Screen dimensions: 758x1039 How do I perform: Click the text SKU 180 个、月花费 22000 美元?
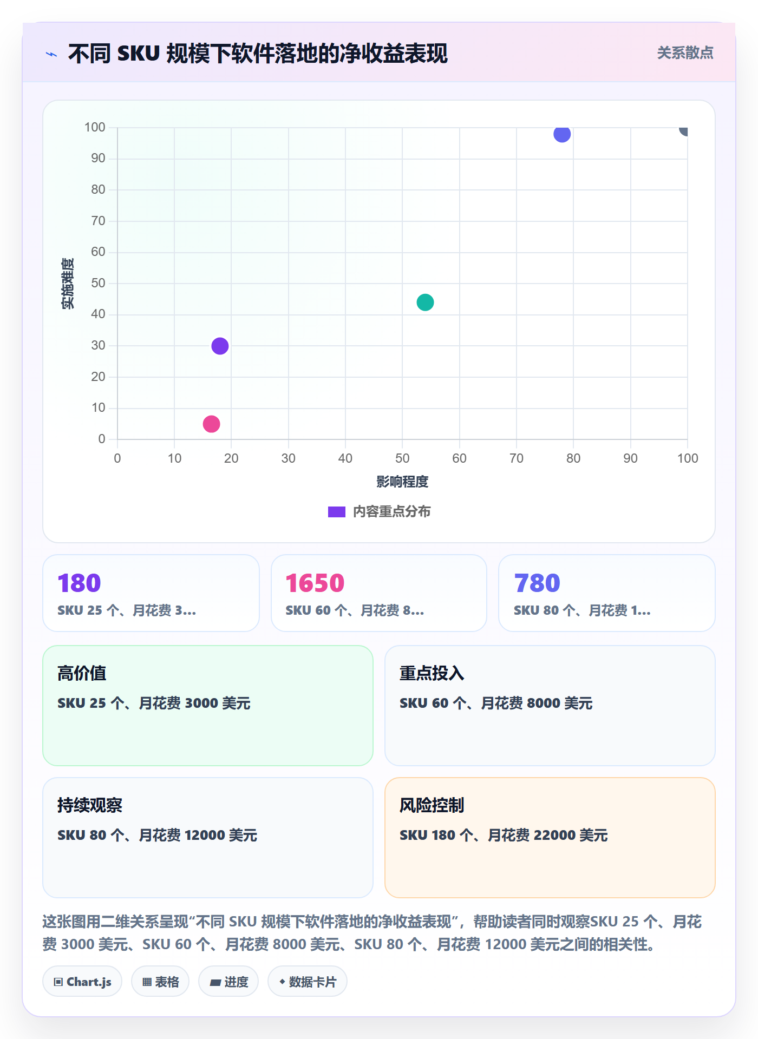click(504, 835)
